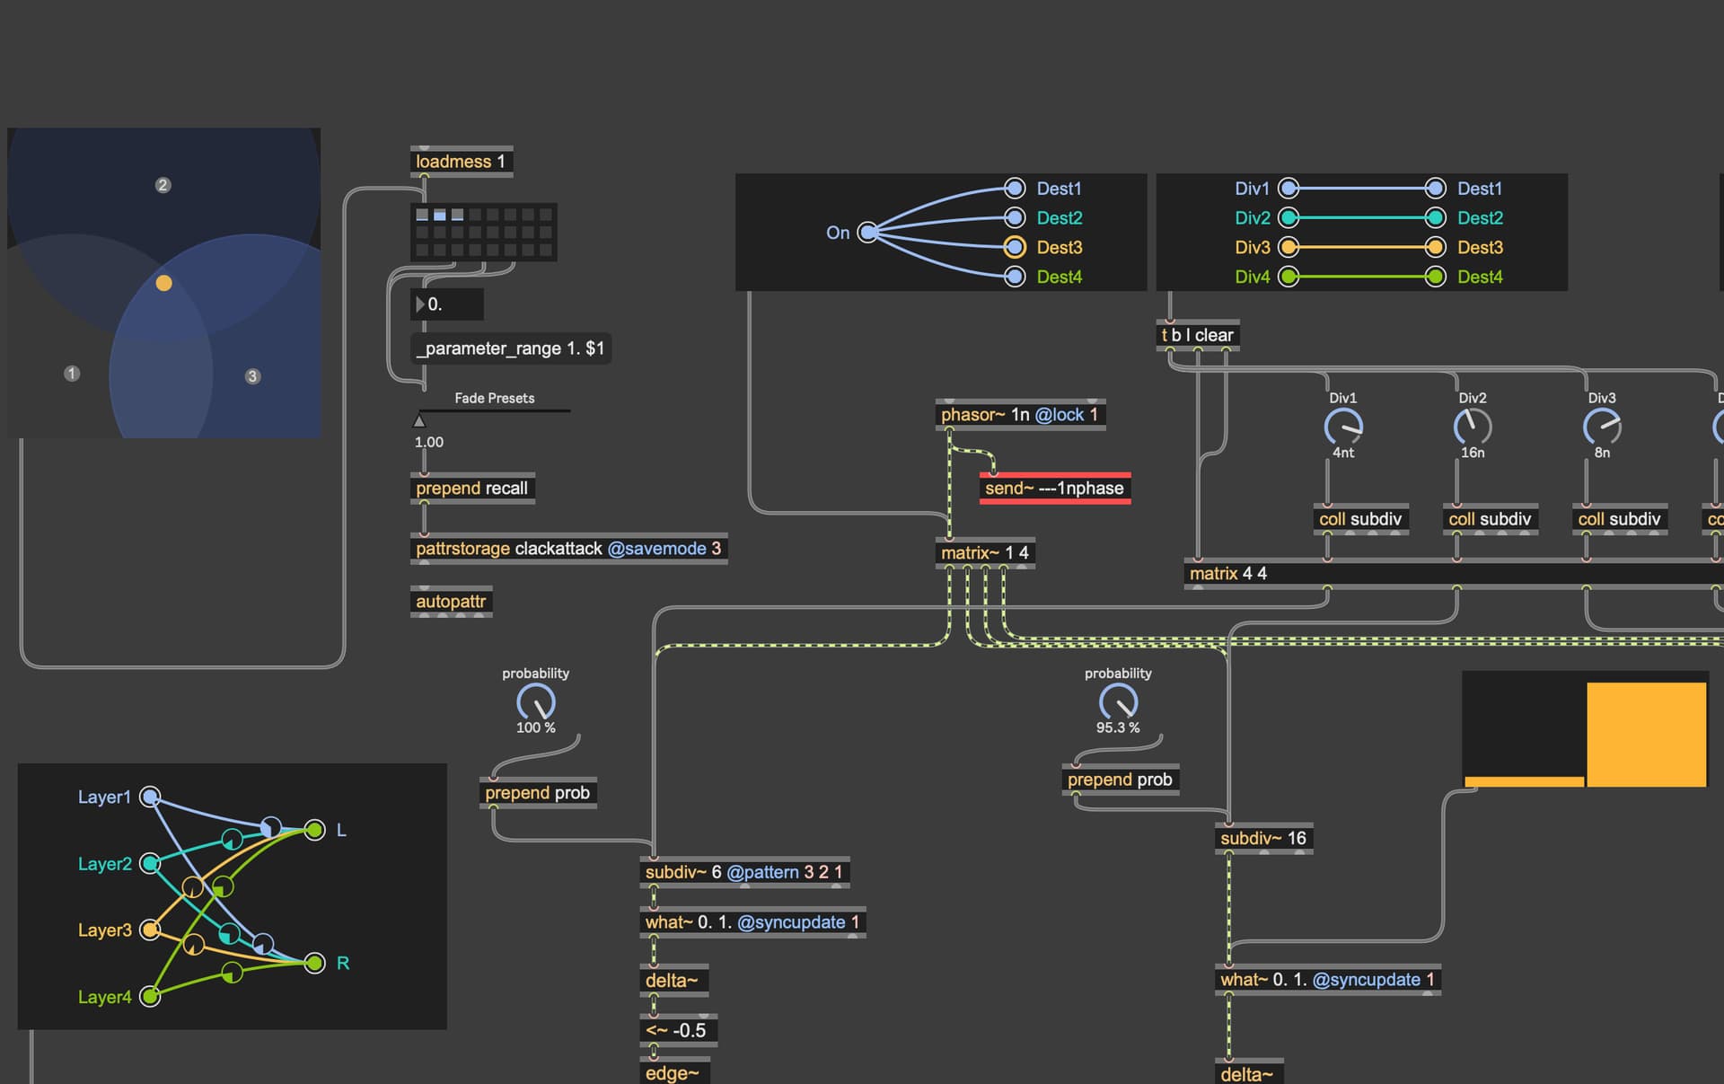Select the autopattr object
This screenshot has width=1724, height=1084.
[x=451, y=602]
